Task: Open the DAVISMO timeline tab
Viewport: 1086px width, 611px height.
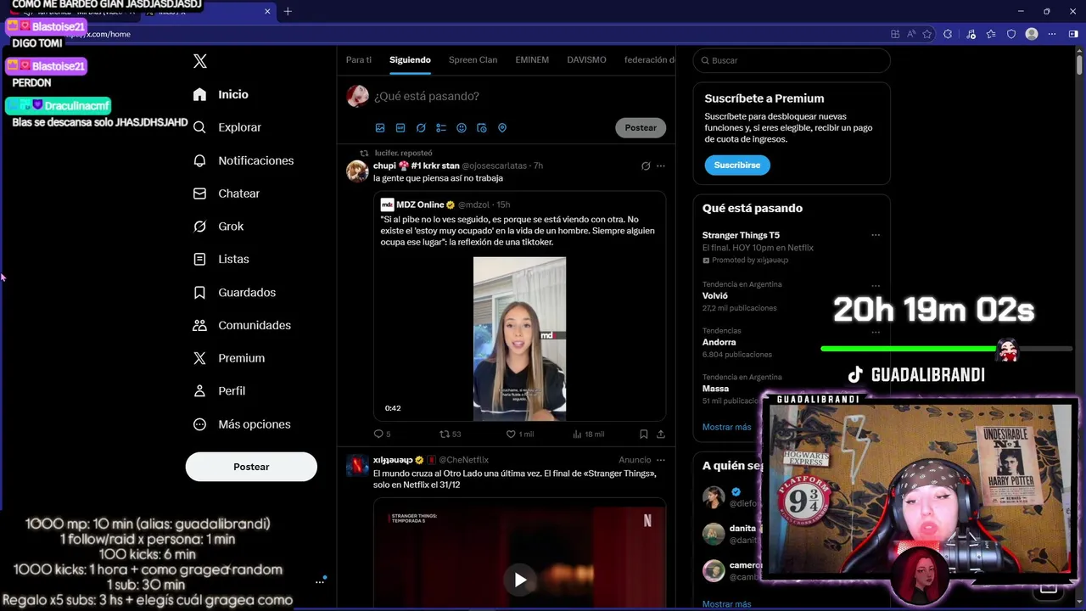Action: 586,60
